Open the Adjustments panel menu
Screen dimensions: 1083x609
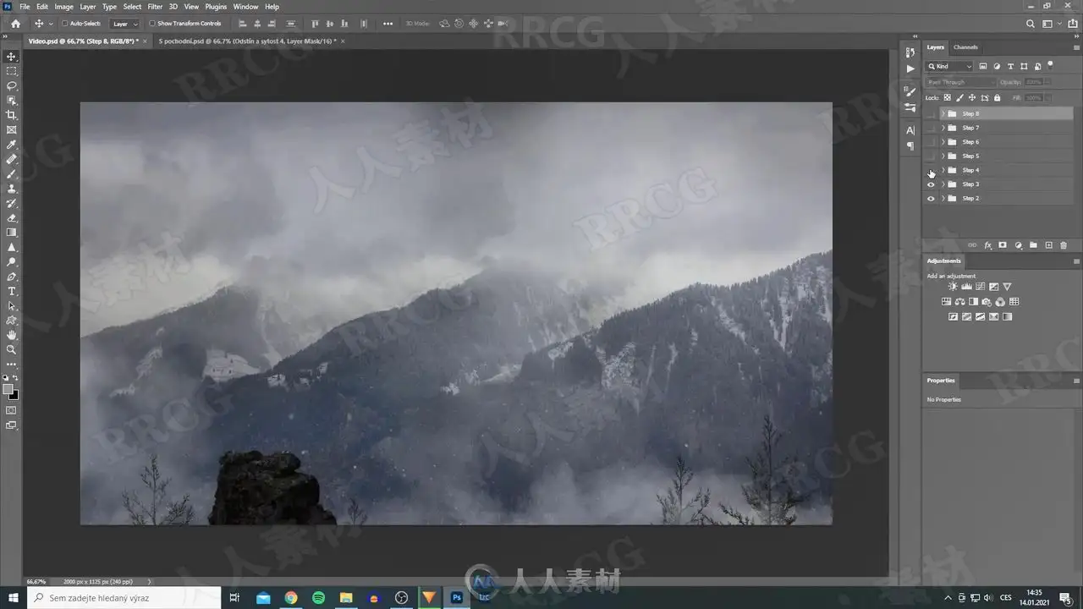point(1076,261)
